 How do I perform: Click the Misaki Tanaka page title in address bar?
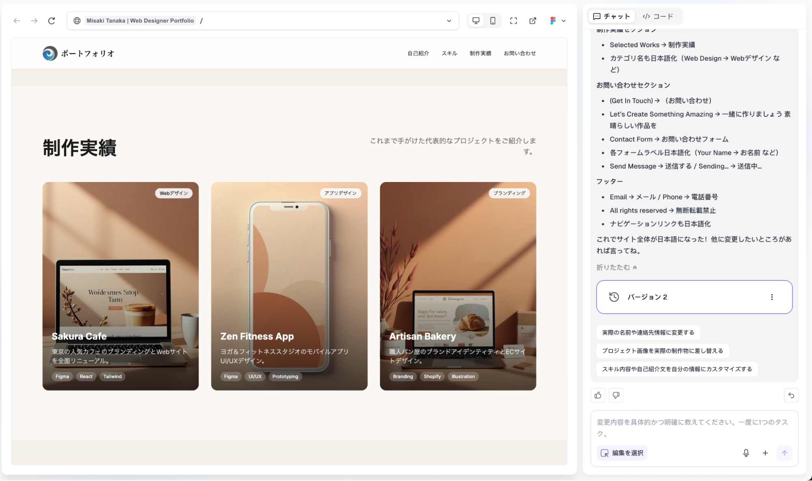(140, 21)
